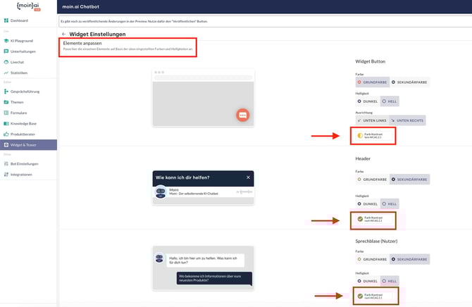Click the Knowledge Base book icon

pos(6,123)
